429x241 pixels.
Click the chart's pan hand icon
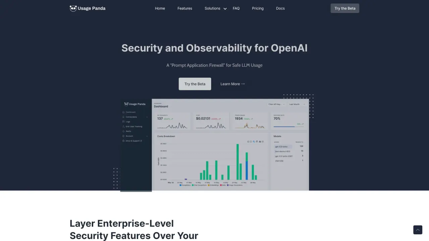pos(257,142)
